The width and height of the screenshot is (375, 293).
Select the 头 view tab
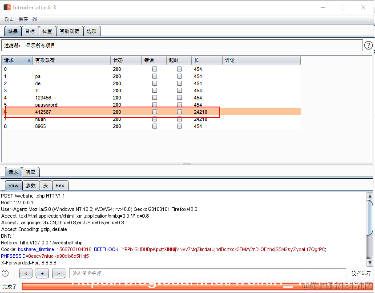[x=46, y=186]
